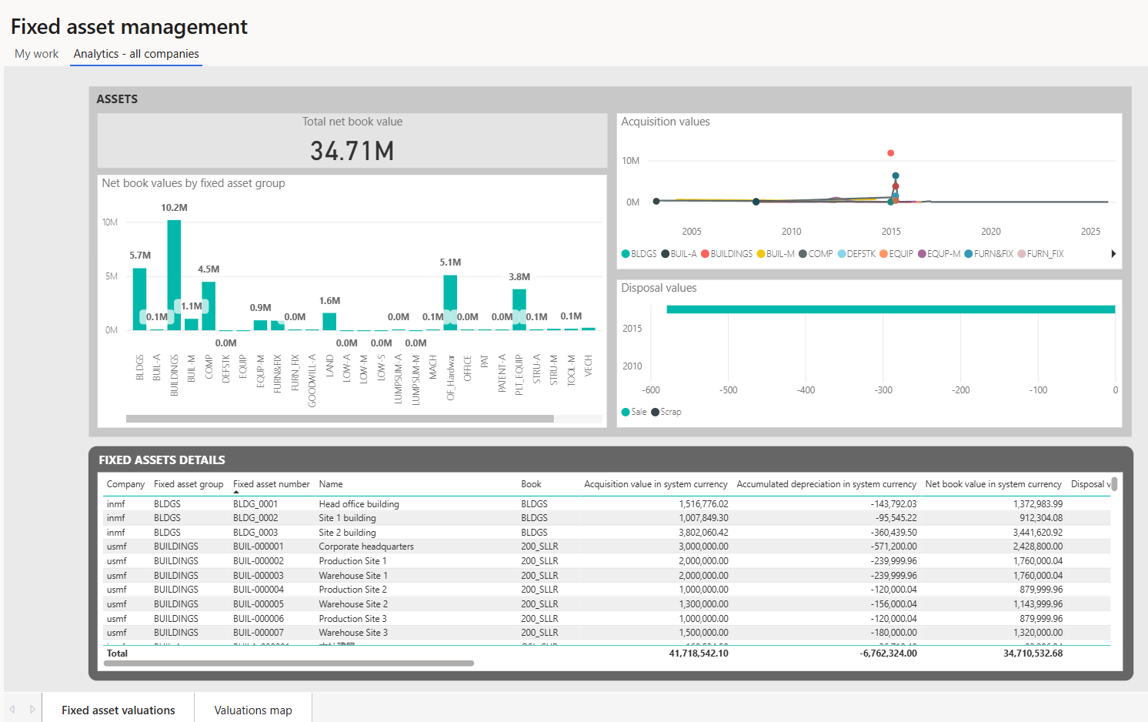Select the 5.1M OF_Hardwar bar
This screenshot has height=722, width=1148.
click(450, 303)
